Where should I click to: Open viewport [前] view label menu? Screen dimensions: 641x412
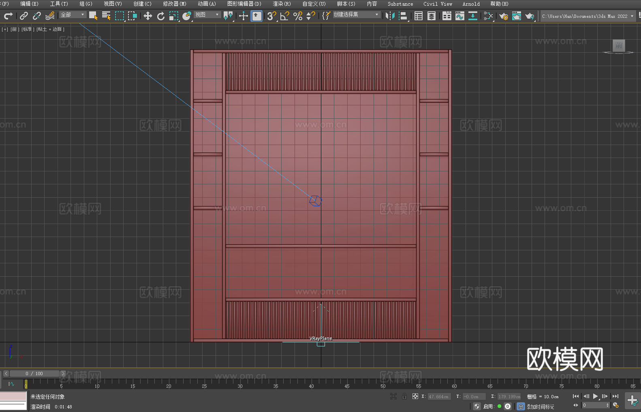[15, 29]
